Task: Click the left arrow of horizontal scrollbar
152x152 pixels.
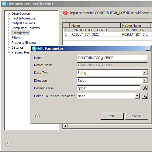Action: [x=65, y=126]
